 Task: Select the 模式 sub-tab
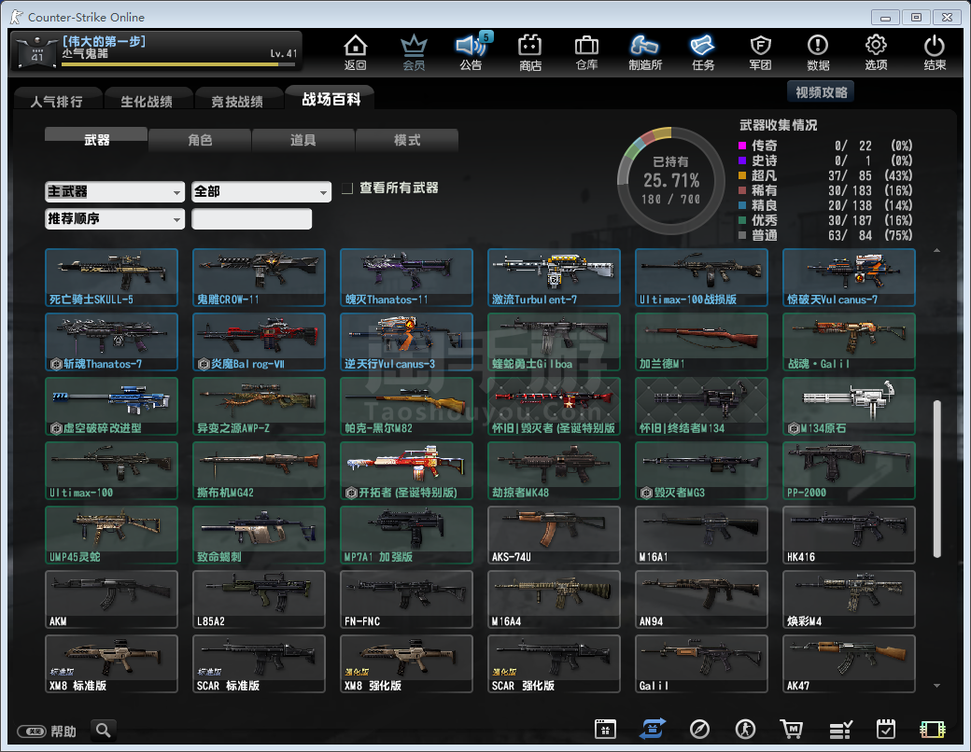pos(407,140)
